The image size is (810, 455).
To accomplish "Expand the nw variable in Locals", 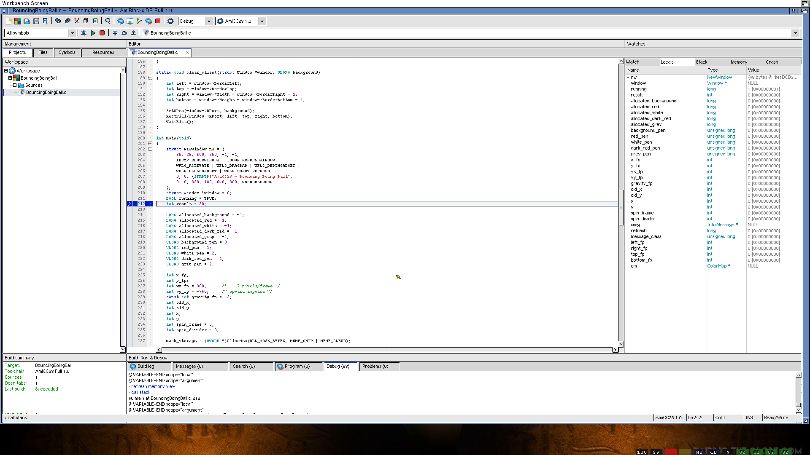I will pos(628,78).
